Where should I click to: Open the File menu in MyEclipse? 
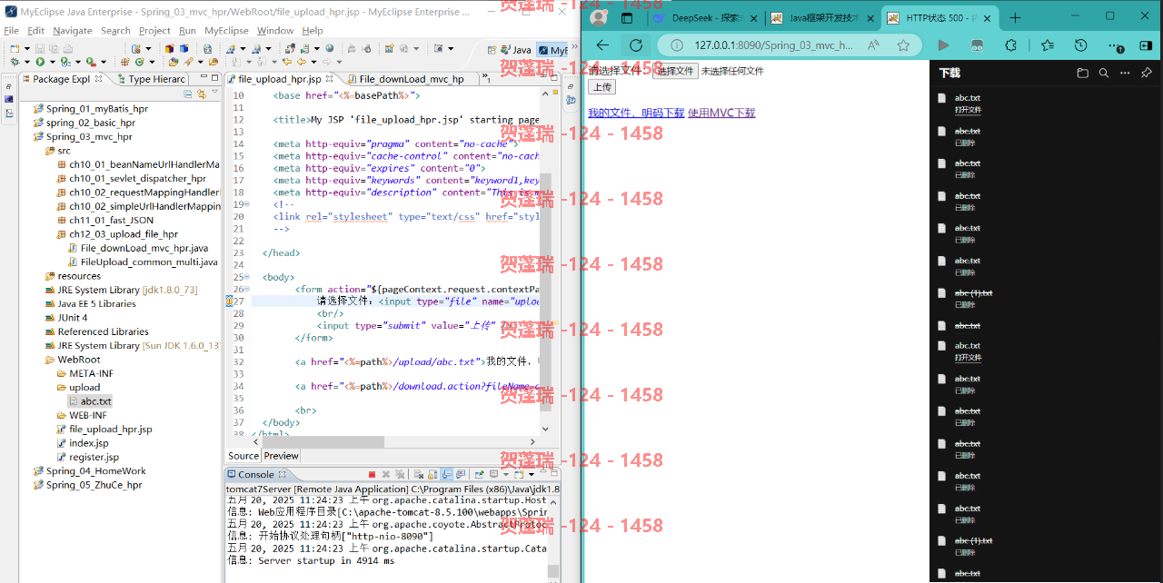(x=11, y=30)
